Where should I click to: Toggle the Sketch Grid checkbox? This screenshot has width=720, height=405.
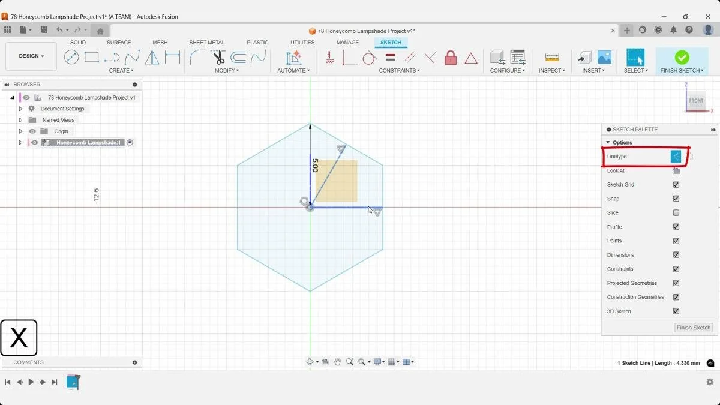tap(676, 185)
